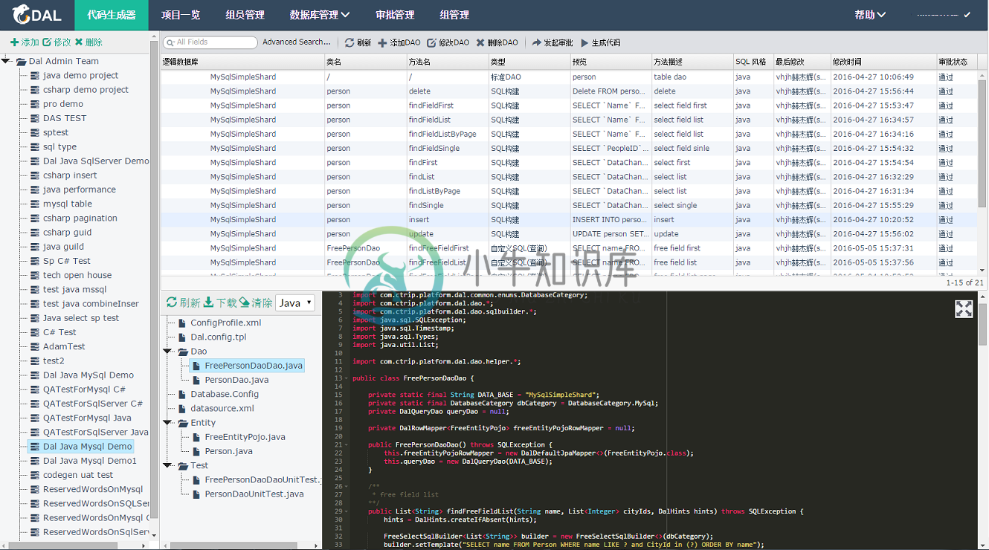Click 发起审批 share arrow icon
This screenshot has width=989, height=550.
(x=537, y=43)
